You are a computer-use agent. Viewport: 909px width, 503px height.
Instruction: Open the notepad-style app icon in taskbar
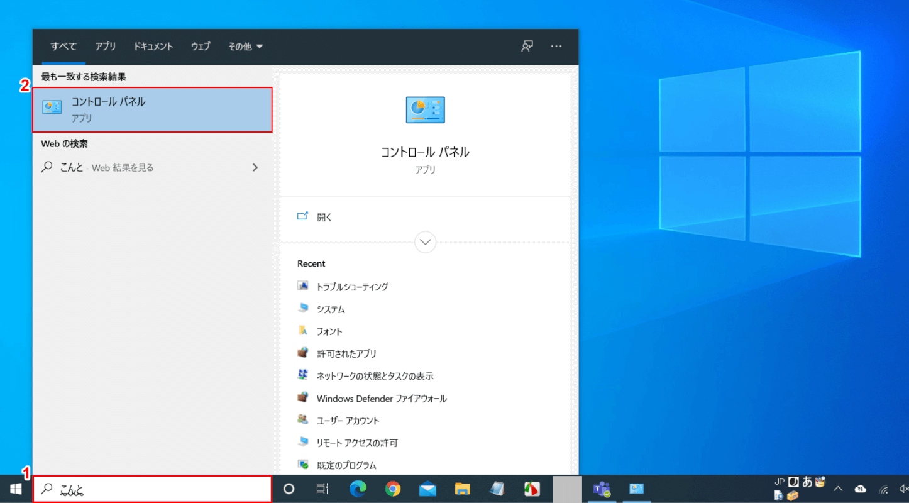pos(497,489)
